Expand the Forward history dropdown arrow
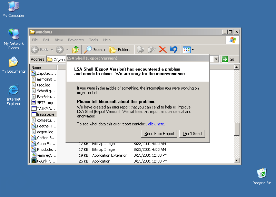This screenshot has height=197, width=276. (x=67, y=50)
